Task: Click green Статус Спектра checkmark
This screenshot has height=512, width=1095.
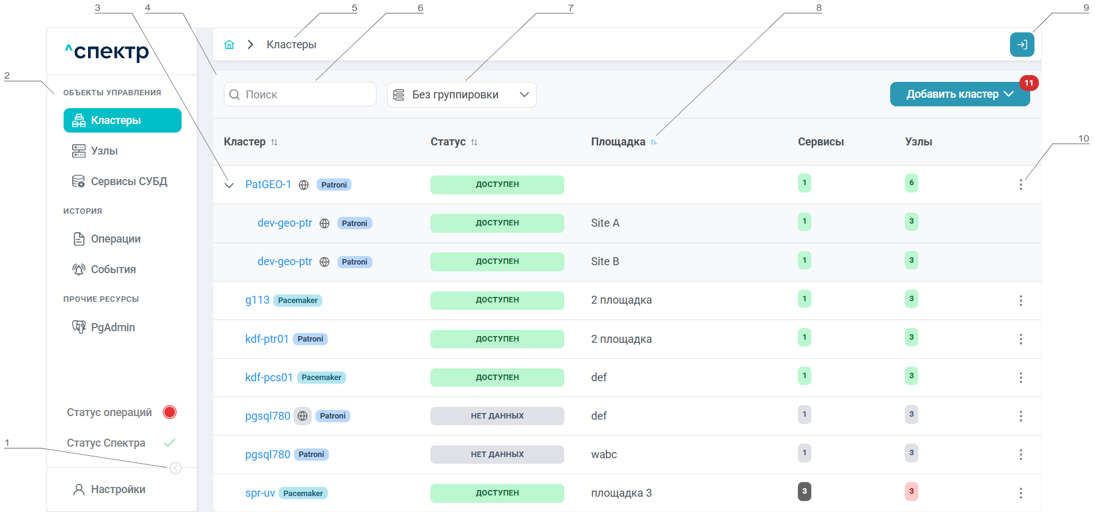Action: (170, 443)
